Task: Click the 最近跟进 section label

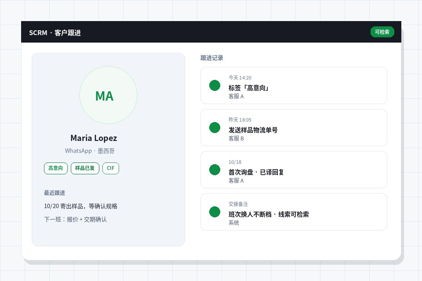Action: (55, 193)
